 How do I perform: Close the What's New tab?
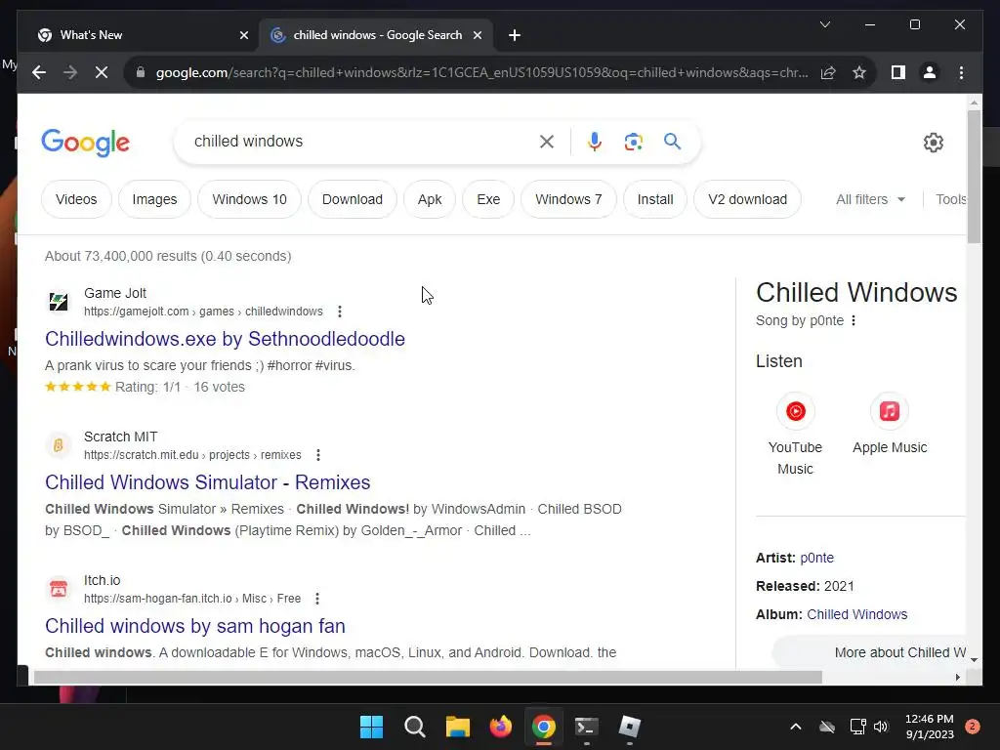(x=243, y=35)
